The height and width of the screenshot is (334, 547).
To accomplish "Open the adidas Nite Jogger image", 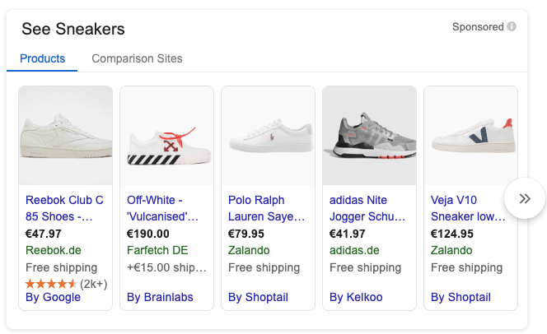I will 369,136.
